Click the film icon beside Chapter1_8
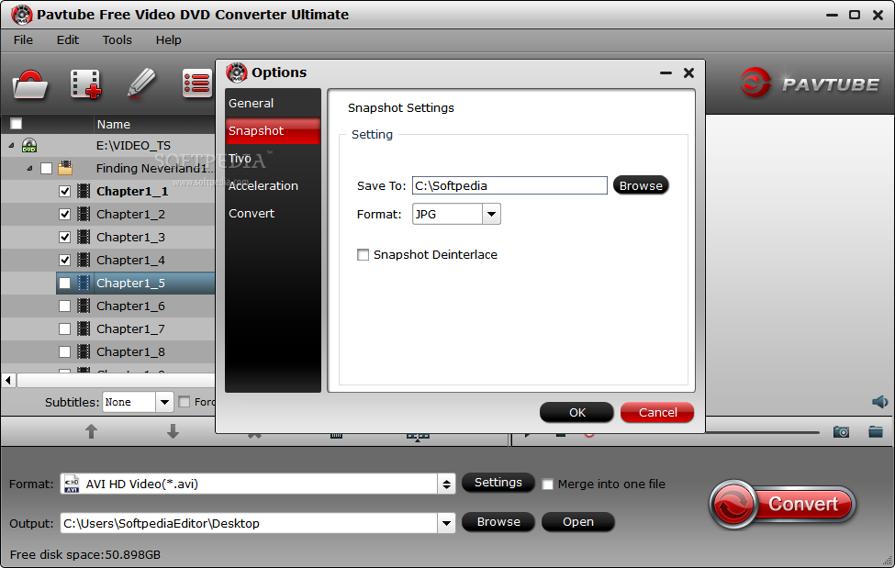895x568 pixels. [x=84, y=351]
